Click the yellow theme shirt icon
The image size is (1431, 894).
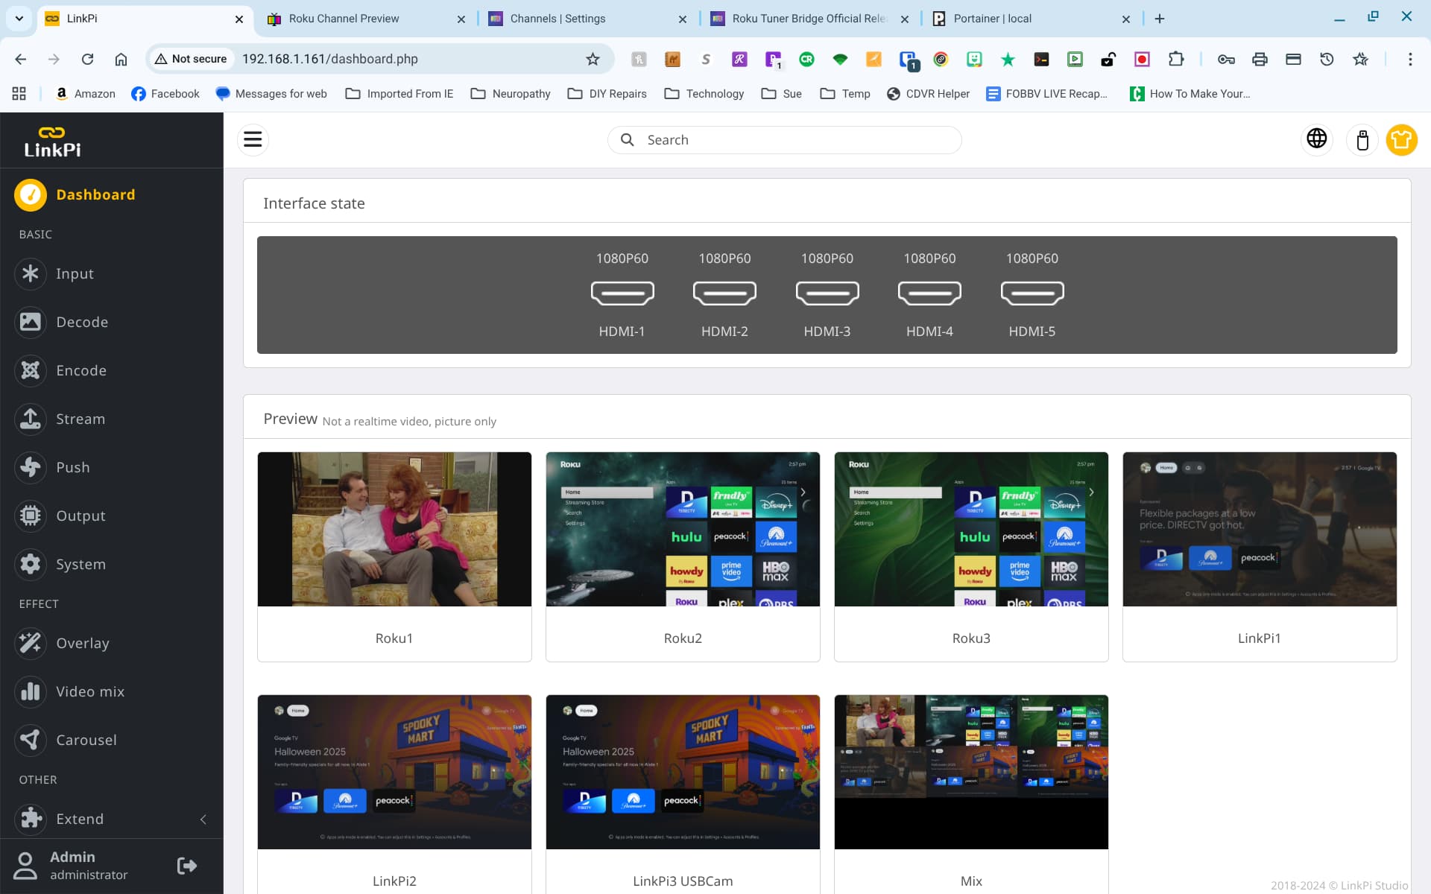(x=1401, y=139)
